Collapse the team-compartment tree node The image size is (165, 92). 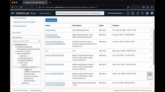(16, 54)
